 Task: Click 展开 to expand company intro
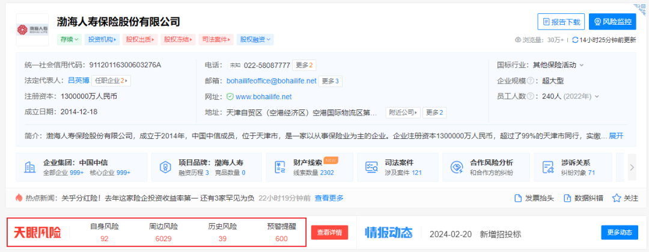point(616,136)
